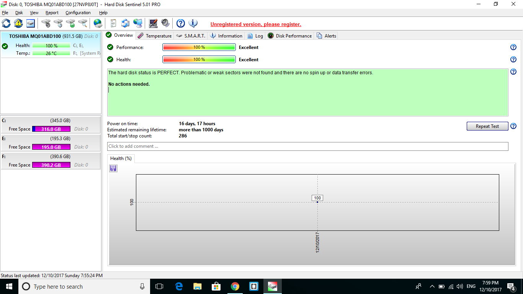Switch to the S.M.A.R.T. tab
Image resolution: width=523 pixels, height=294 pixels.
[x=191, y=36]
